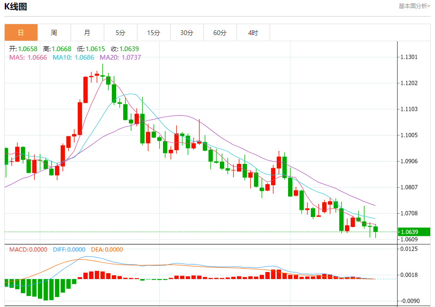
Task: Open the 60分 timeframe tab
Action: [x=220, y=33]
